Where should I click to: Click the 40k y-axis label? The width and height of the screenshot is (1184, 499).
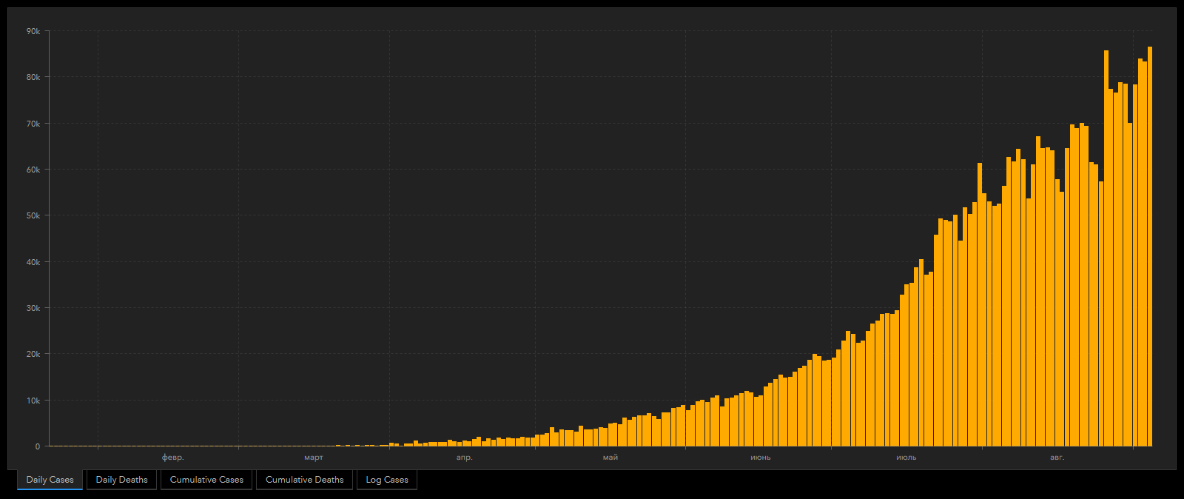point(33,262)
